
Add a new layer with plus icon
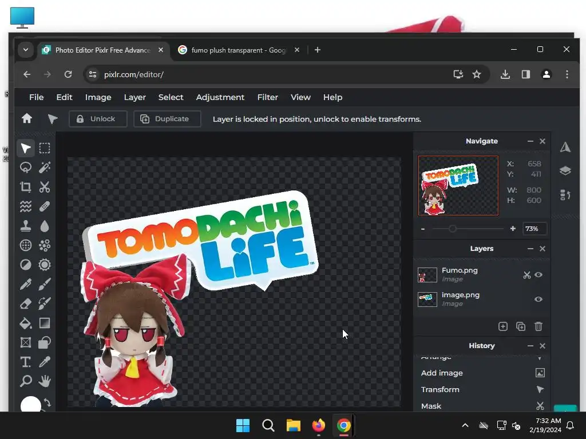point(503,326)
